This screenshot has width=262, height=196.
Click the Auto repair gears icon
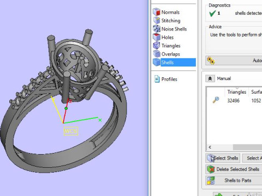tap(211, 60)
